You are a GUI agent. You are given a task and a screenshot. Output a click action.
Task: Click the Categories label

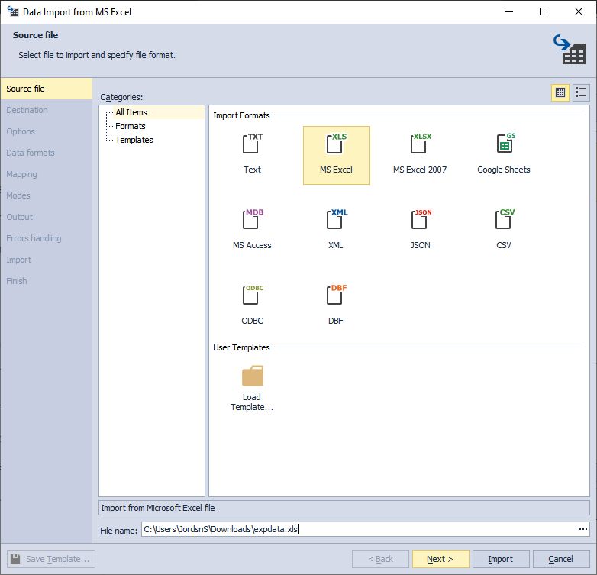(x=121, y=97)
